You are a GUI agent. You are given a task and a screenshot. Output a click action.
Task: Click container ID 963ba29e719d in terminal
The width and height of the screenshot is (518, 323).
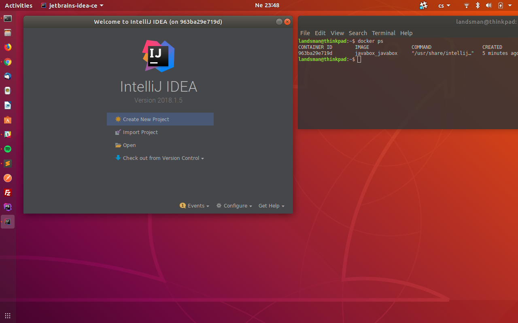pyautogui.click(x=315, y=53)
